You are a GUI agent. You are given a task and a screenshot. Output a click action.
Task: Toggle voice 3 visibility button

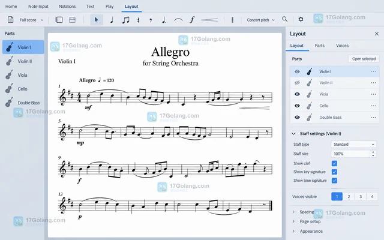point(361,196)
